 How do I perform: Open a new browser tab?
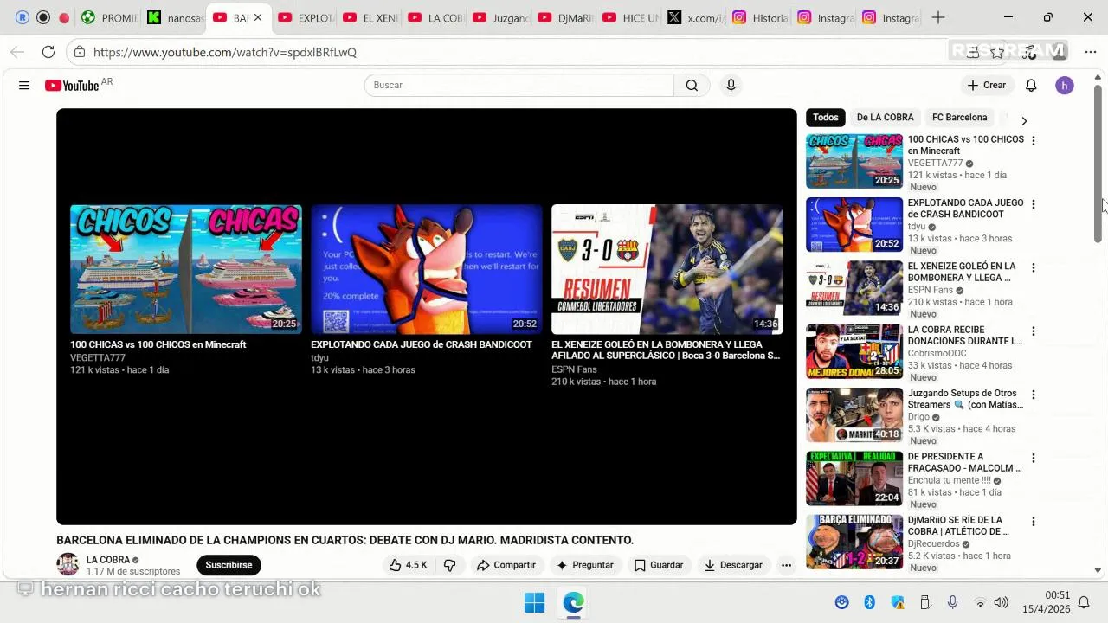(938, 17)
